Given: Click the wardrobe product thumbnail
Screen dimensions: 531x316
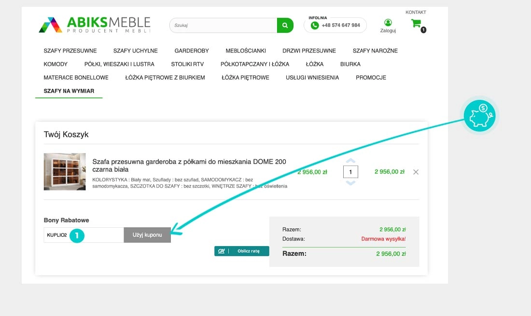Looking at the screenshot, I should (x=65, y=172).
